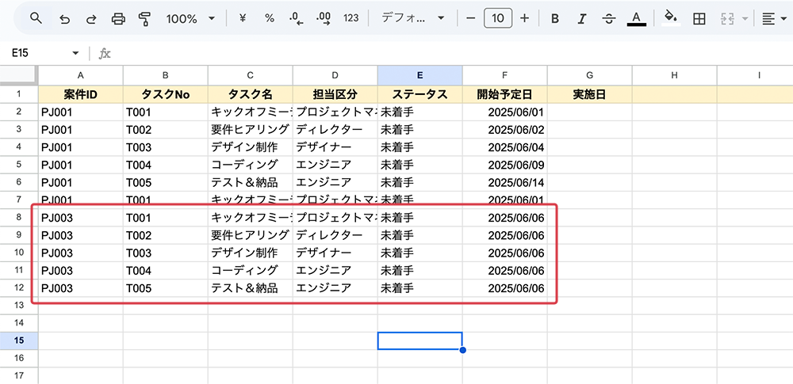Click the search menus magnifier icon
The height and width of the screenshot is (384, 793).
pyautogui.click(x=36, y=19)
